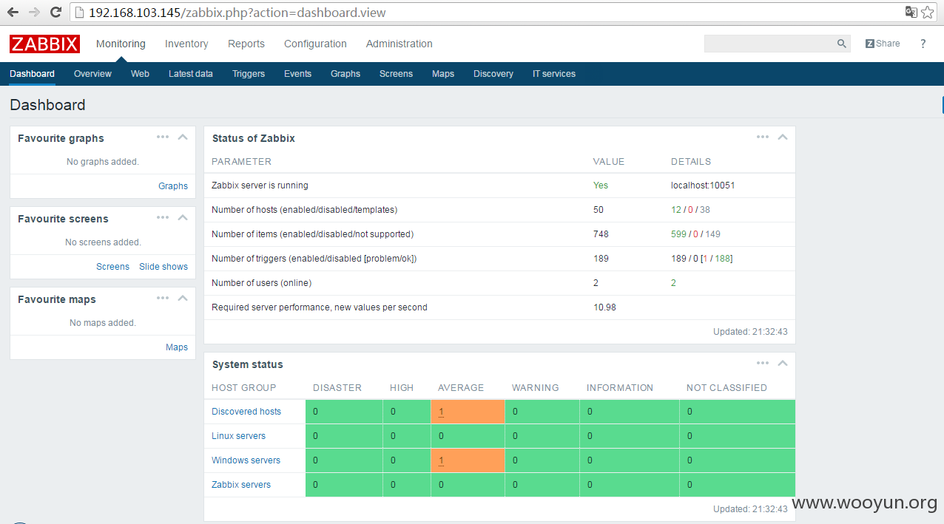944x524 pixels.
Task: Open the Share link
Action: click(x=883, y=44)
